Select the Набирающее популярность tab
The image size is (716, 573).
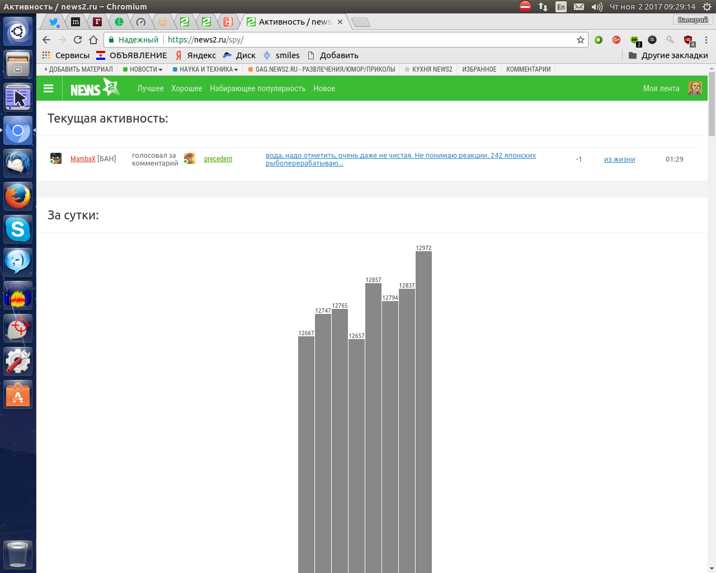point(257,88)
